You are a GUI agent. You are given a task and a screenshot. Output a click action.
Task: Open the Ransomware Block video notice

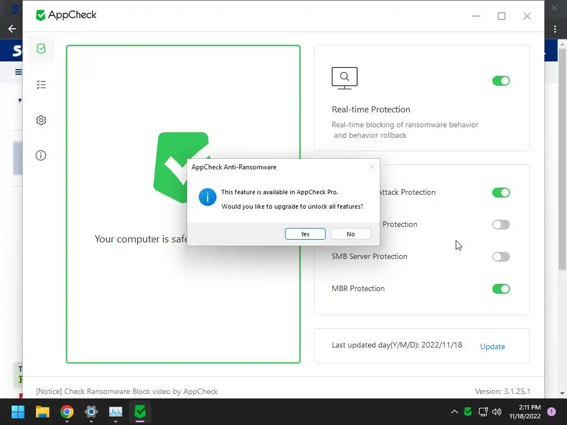pyautogui.click(x=127, y=391)
